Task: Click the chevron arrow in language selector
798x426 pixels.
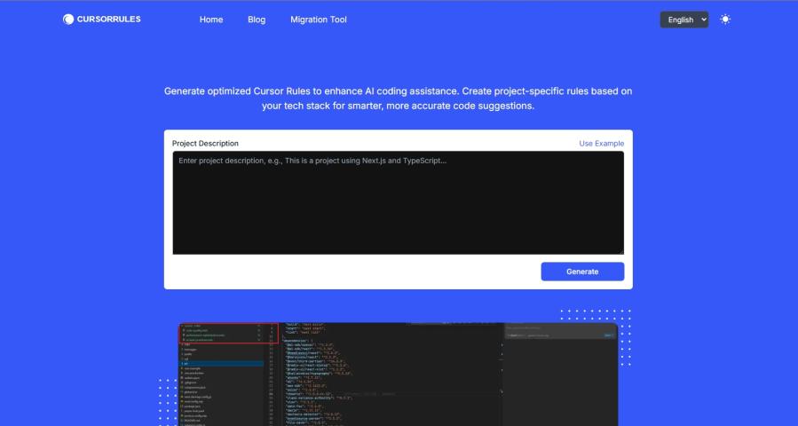Action: click(x=704, y=20)
